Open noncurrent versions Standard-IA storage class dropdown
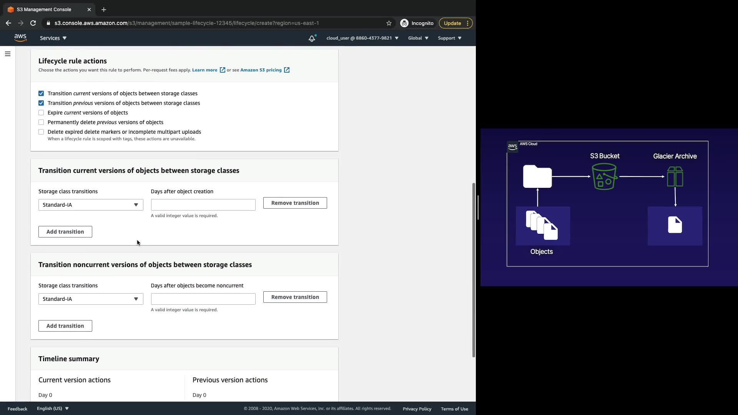Viewport: 738px width, 415px height. click(91, 299)
